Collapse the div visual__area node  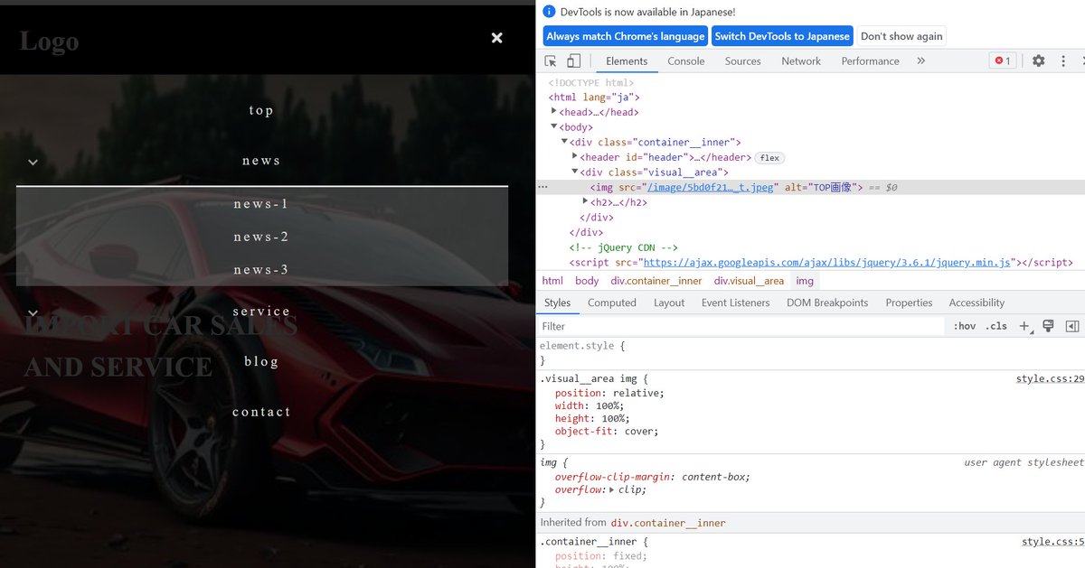pyautogui.click(x=575, y=172)
